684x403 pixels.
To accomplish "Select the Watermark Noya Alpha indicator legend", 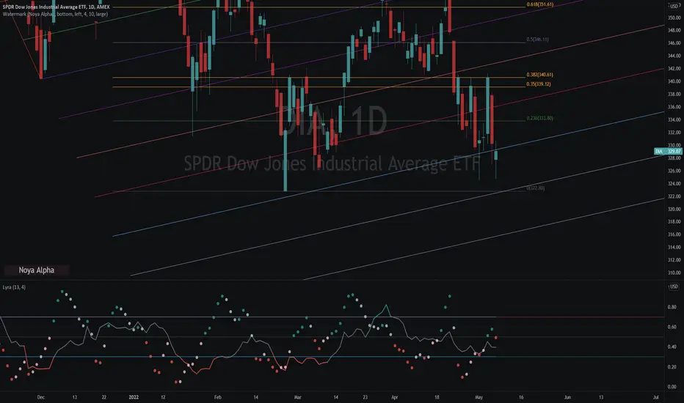I will pyautogui.click(x=55, y=14).
